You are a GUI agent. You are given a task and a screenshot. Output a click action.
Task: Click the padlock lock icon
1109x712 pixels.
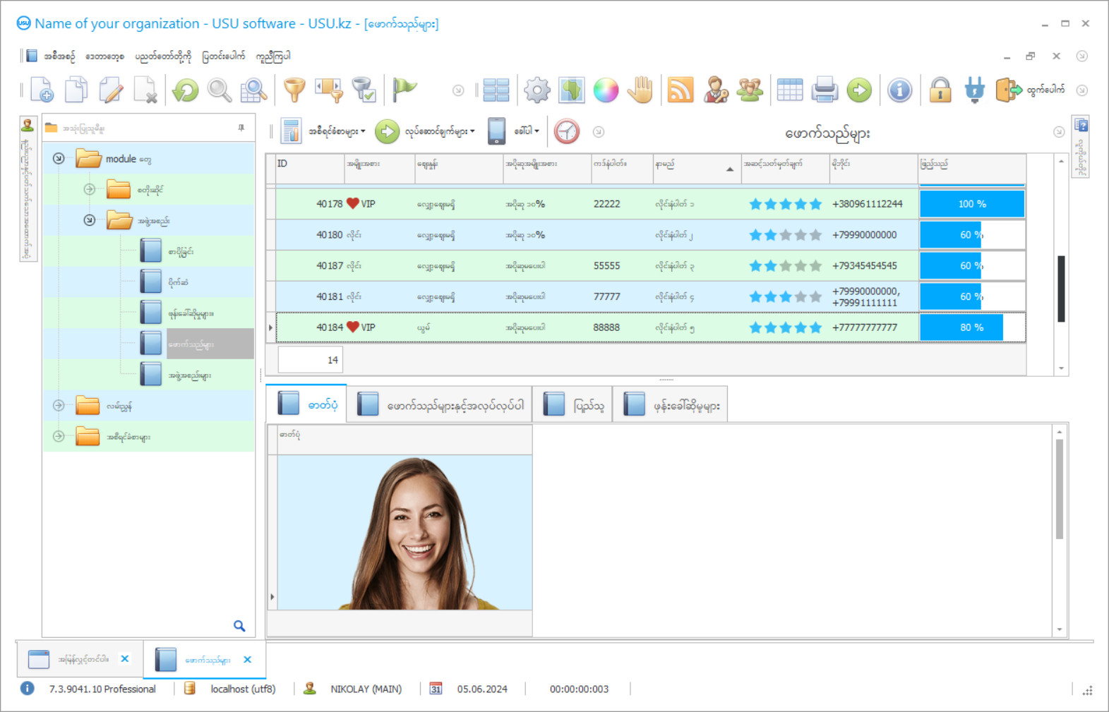[x=940, y=90]
